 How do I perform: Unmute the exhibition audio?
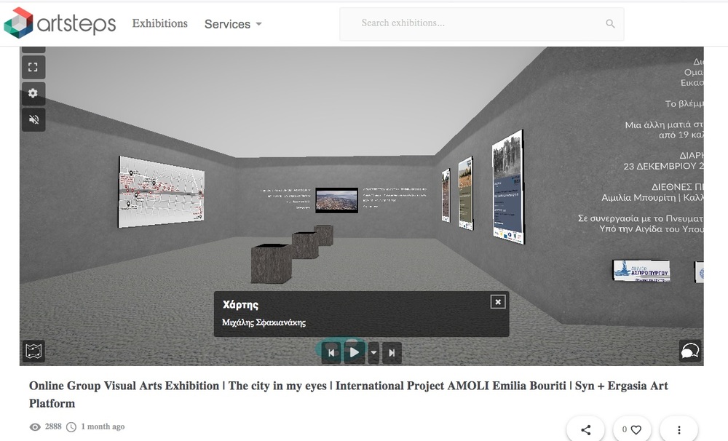click(33, 119)
